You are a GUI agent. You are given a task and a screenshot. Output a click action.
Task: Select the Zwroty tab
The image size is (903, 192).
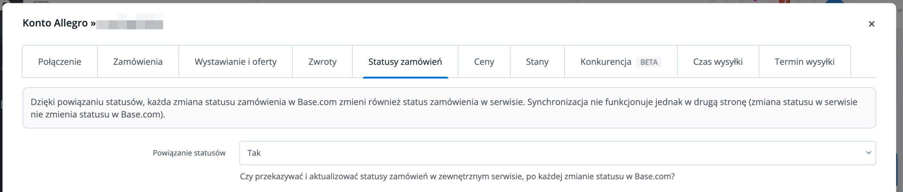pyautogui.click(x=322, y=62)
